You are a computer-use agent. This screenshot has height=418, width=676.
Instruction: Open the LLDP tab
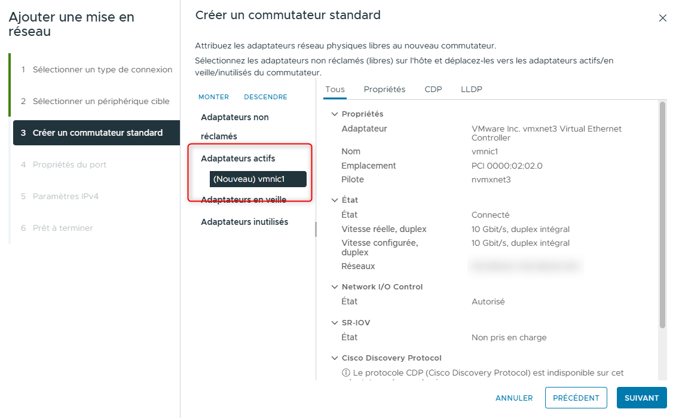tap(471, 89)
